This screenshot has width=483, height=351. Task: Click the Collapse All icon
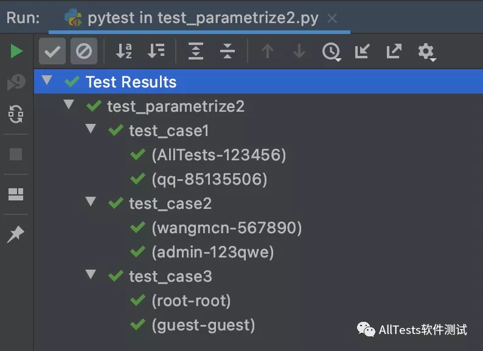(228, 52)
